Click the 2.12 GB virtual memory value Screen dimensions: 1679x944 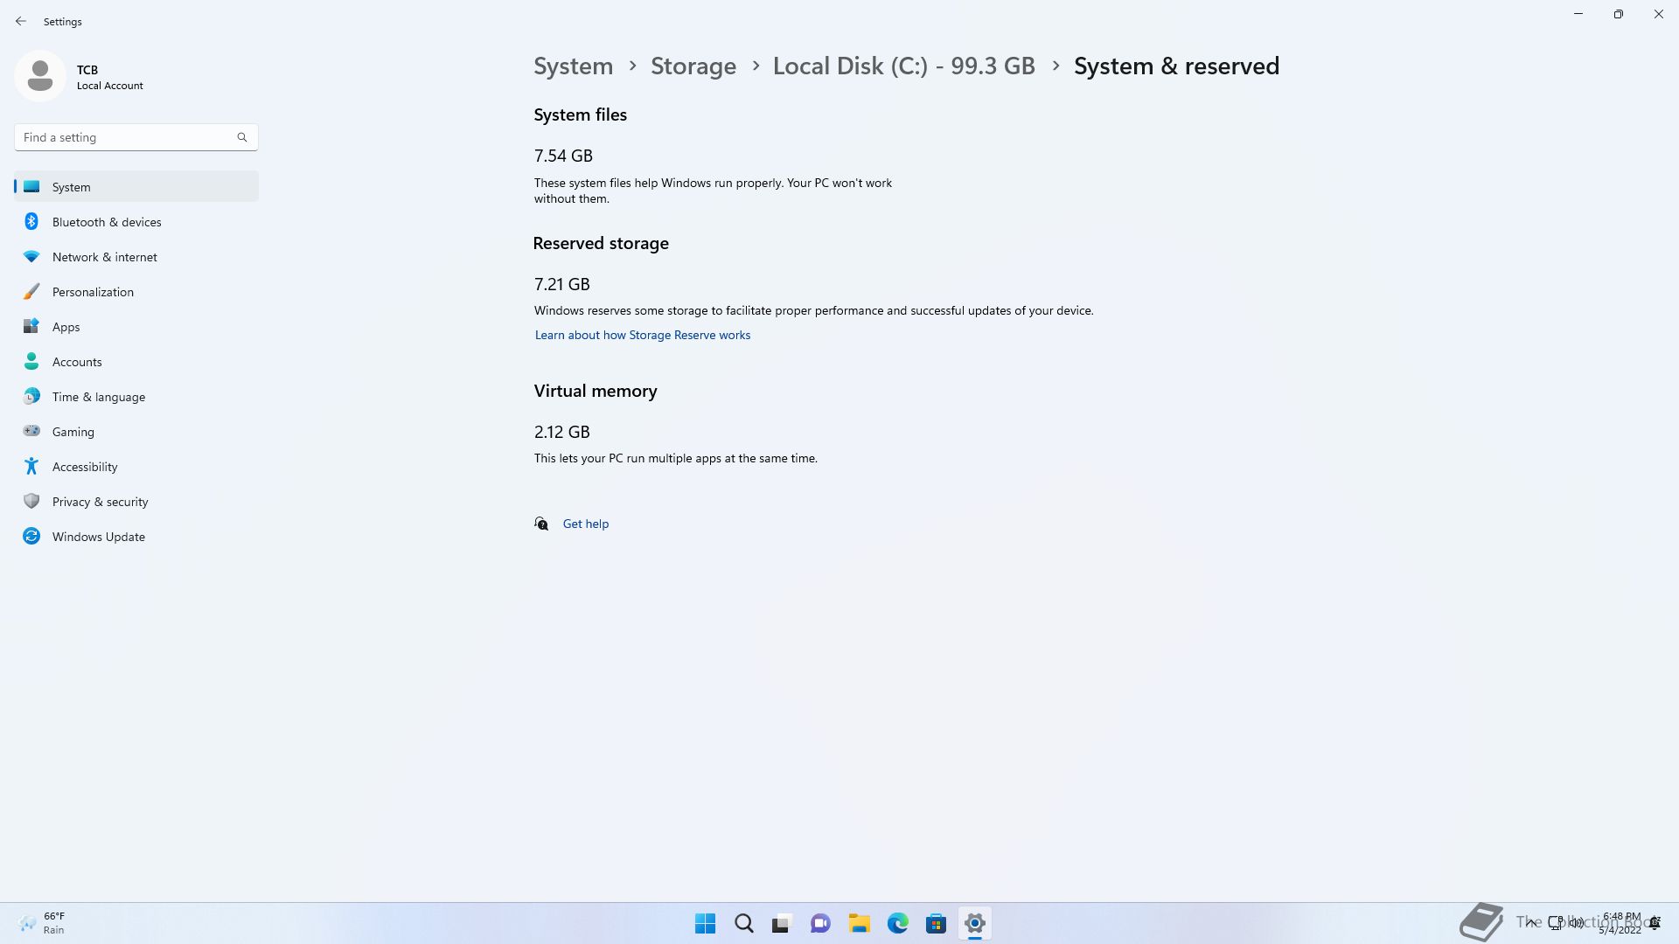(562, 433)
